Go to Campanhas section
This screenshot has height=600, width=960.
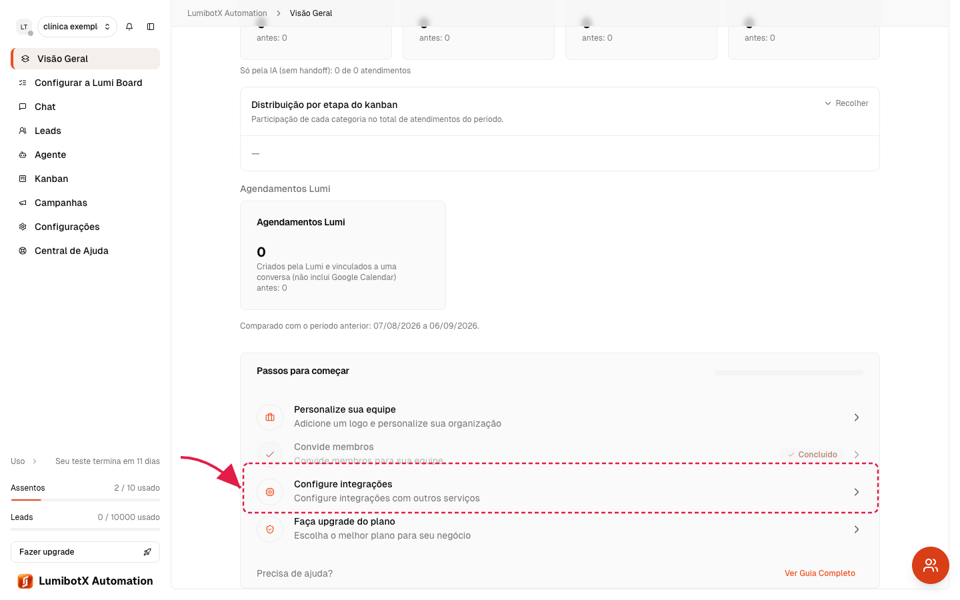(85, 203)
